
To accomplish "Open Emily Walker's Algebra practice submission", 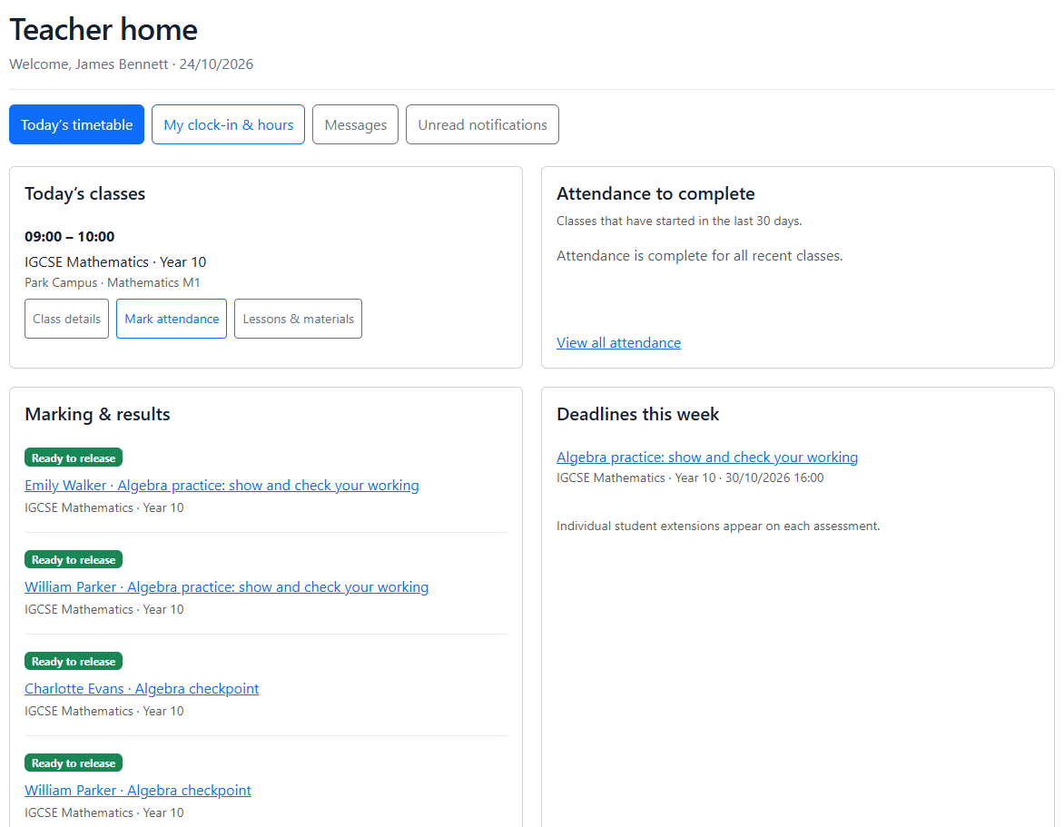I will click(222, 485).
